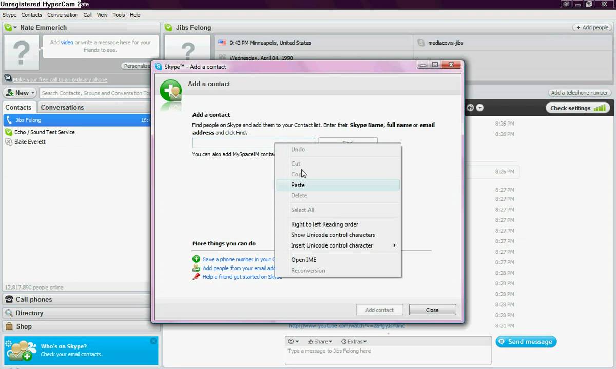Open the Conversation menu

coord(63,15)
